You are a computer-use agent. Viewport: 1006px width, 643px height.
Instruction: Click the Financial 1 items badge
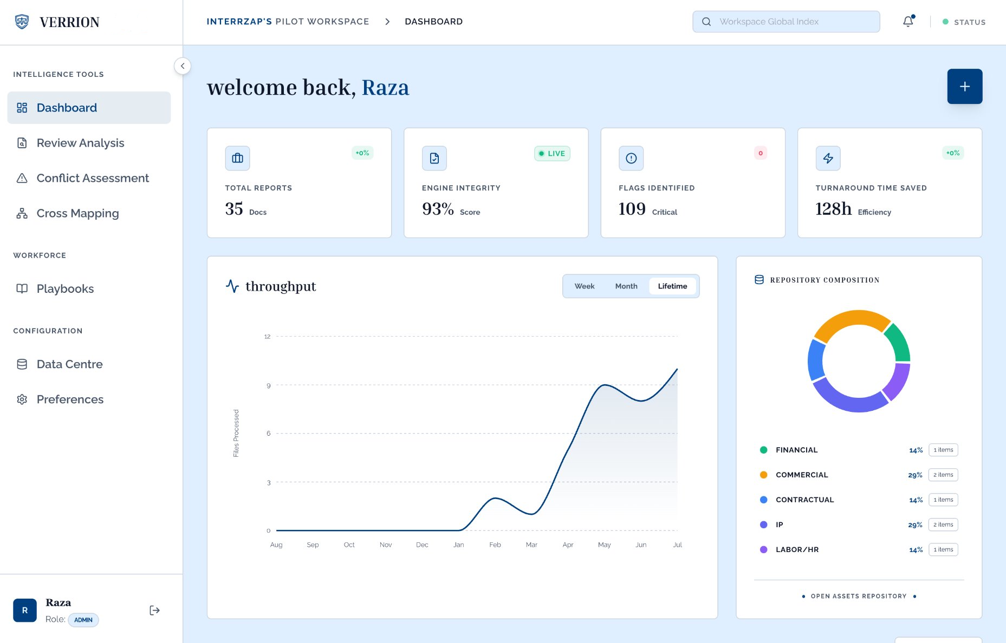(943, 450)
